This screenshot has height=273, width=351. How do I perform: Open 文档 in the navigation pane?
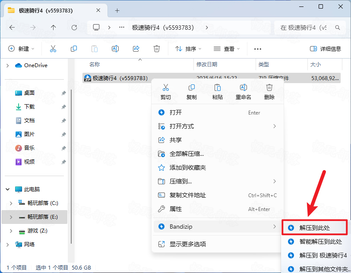[x=29, y=121]
